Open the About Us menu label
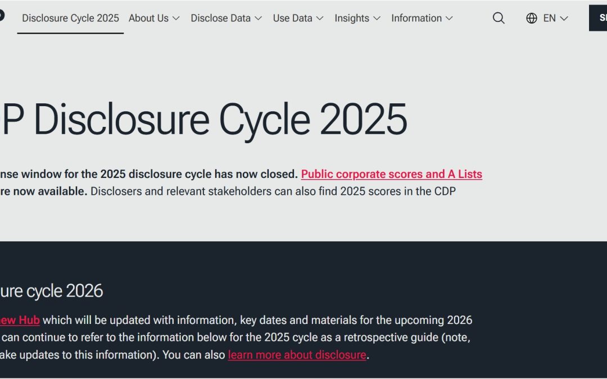607x379 pixels. tap(148, 18)
